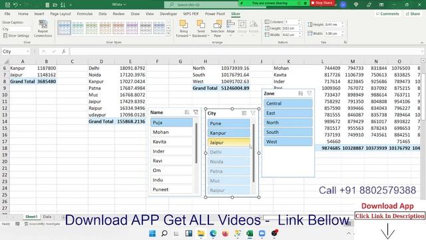Screen dimensions: 426x240
Task: Click the Open folder quick access icon
Action: (55, 5)
